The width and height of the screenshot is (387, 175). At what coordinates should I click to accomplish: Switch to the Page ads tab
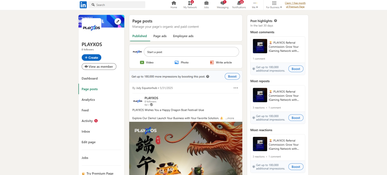[x=160, y=36]
